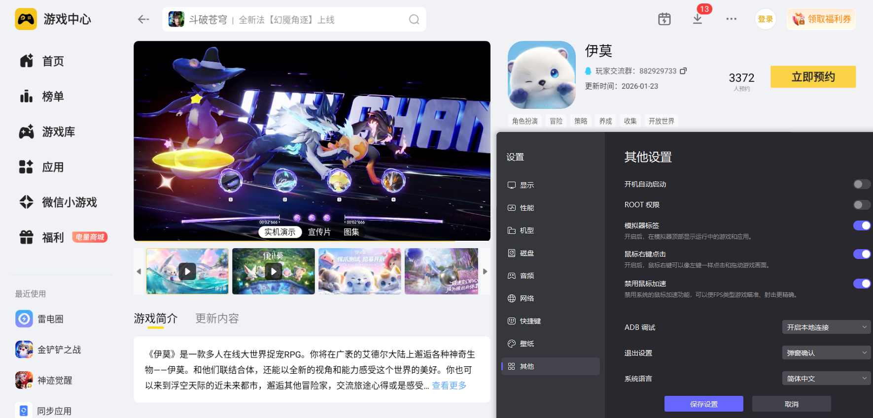The image size is (873, 418).
Task: Switch to the 更新内容 tab
Action: [217, 319]
